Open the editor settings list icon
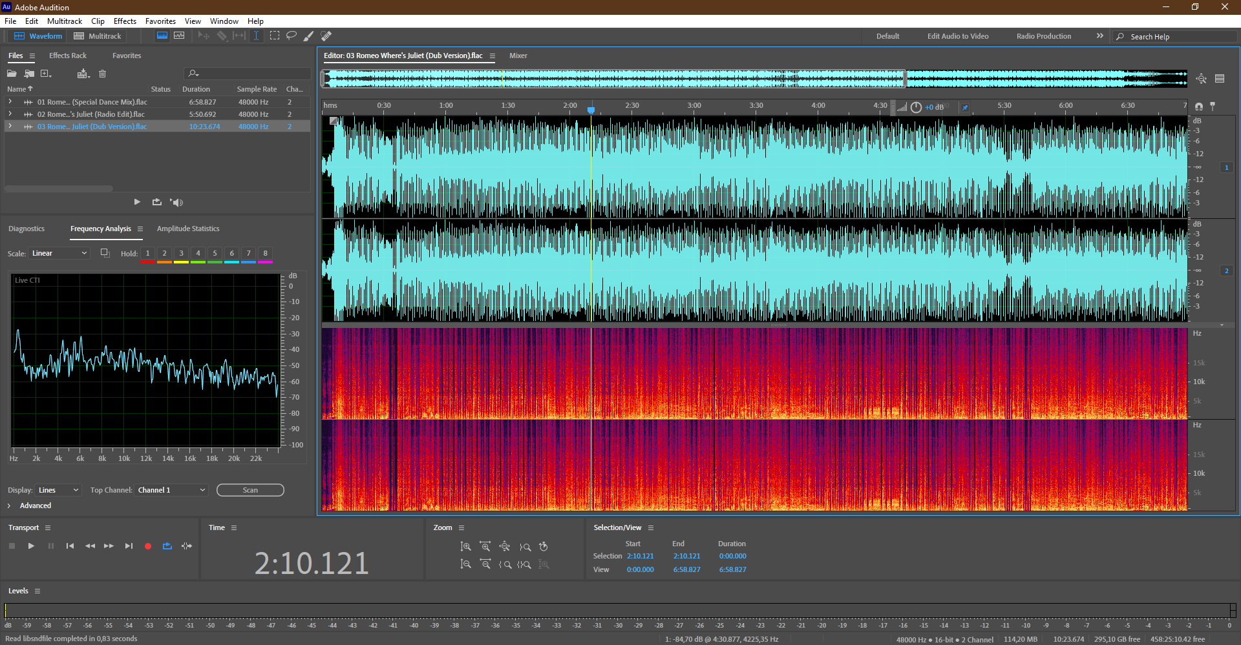This screenshot has height=645, width=1241. coord(1220,79)
